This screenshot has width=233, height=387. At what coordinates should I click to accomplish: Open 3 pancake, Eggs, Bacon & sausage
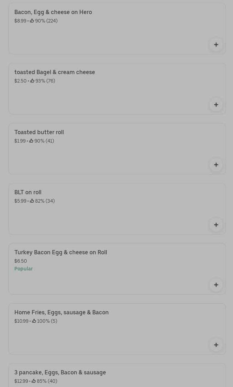click(x=60, y=372)
